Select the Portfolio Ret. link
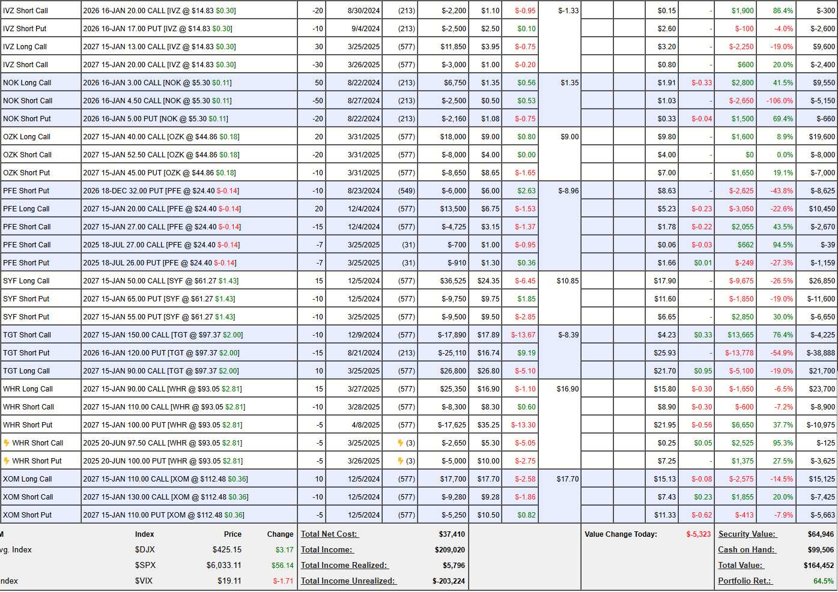Screen dimensions: 838x592 click(x=745, y=581)
